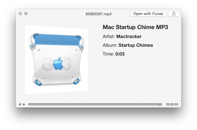197x130 pixels.
Task: Select the album artwork thumbnail
Action: click(x=56, y=60)
